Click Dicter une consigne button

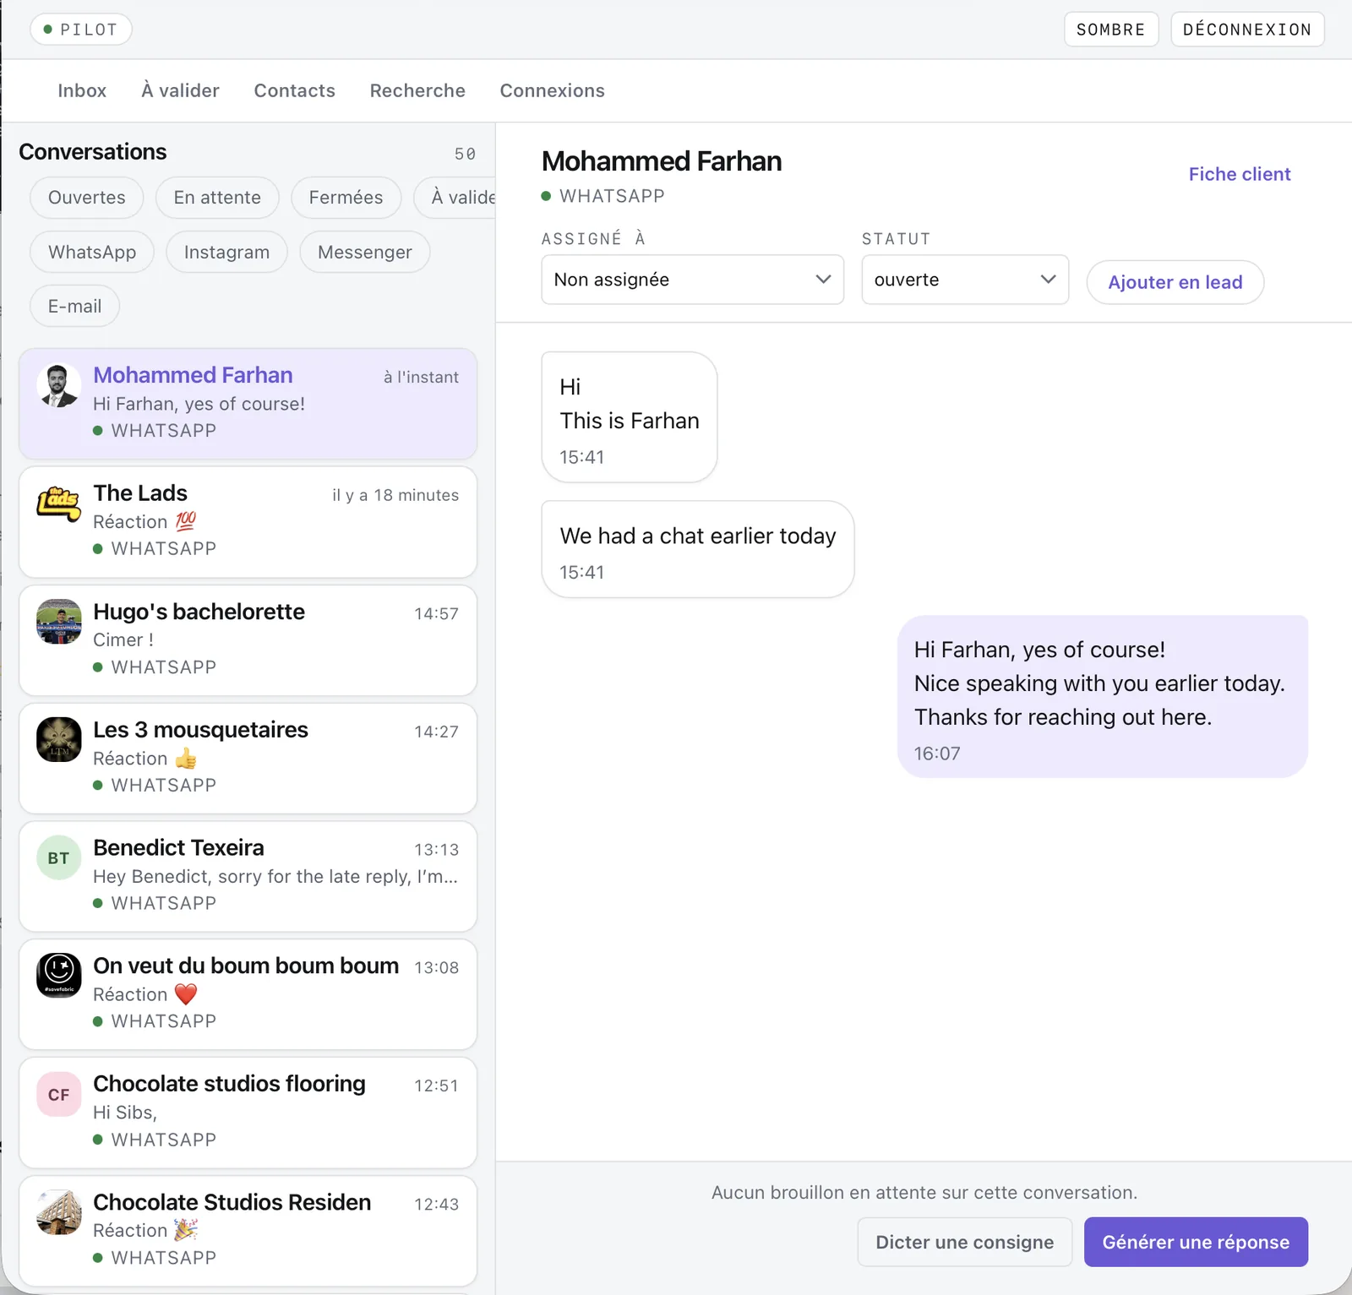pos(964,1242)
